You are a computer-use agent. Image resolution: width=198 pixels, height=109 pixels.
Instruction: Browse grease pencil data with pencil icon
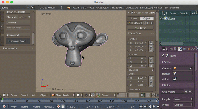130,23
